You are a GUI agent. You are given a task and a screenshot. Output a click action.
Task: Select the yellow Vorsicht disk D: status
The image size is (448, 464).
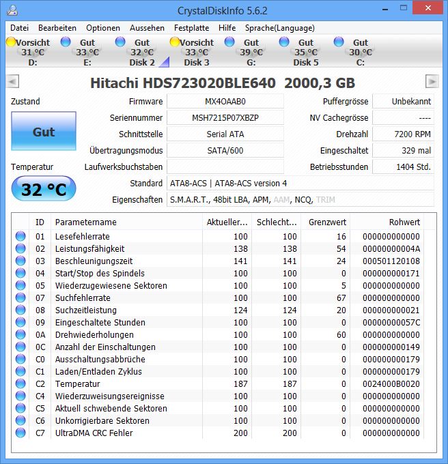pos(11,42)
